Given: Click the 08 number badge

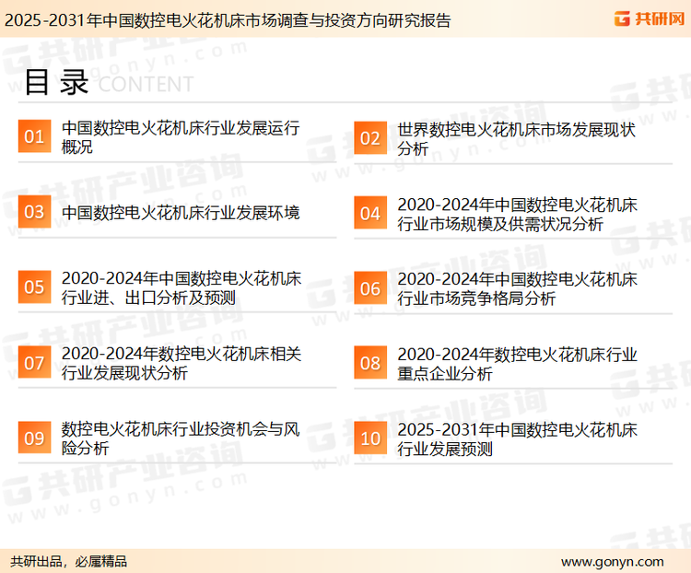Looking at the screenshot, I should pos(370,363).
